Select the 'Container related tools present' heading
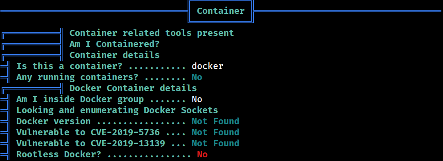This screenshot has height=161, width=443. point(152,33)
